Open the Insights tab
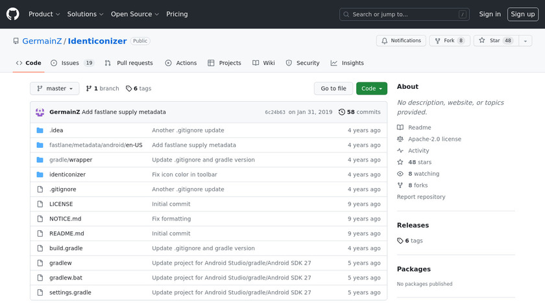 point(347,63)
